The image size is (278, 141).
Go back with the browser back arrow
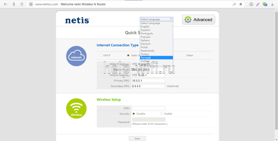click(x=5, y=4)
